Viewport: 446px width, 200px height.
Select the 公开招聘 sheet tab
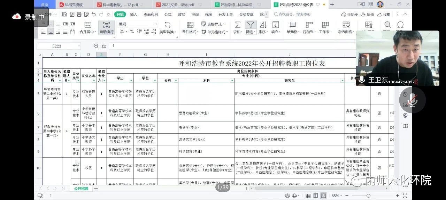81,189
